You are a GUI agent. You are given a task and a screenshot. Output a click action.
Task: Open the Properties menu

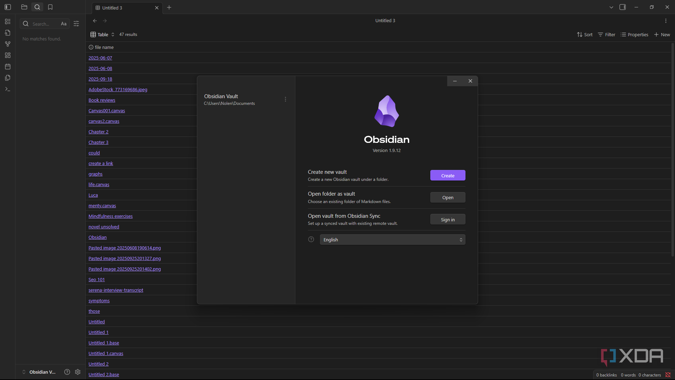635,34
